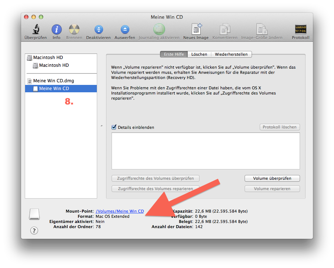Viewport: 334px width, 268px height.
Task: Click Zugriffsrechte des Volumes überprüfen
Action: click(156, 178)
